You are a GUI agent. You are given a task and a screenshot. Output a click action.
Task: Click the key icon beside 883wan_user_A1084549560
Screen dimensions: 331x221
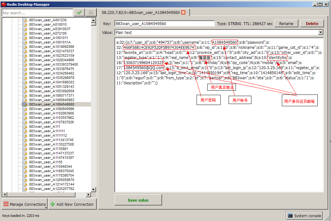point(25,104)
